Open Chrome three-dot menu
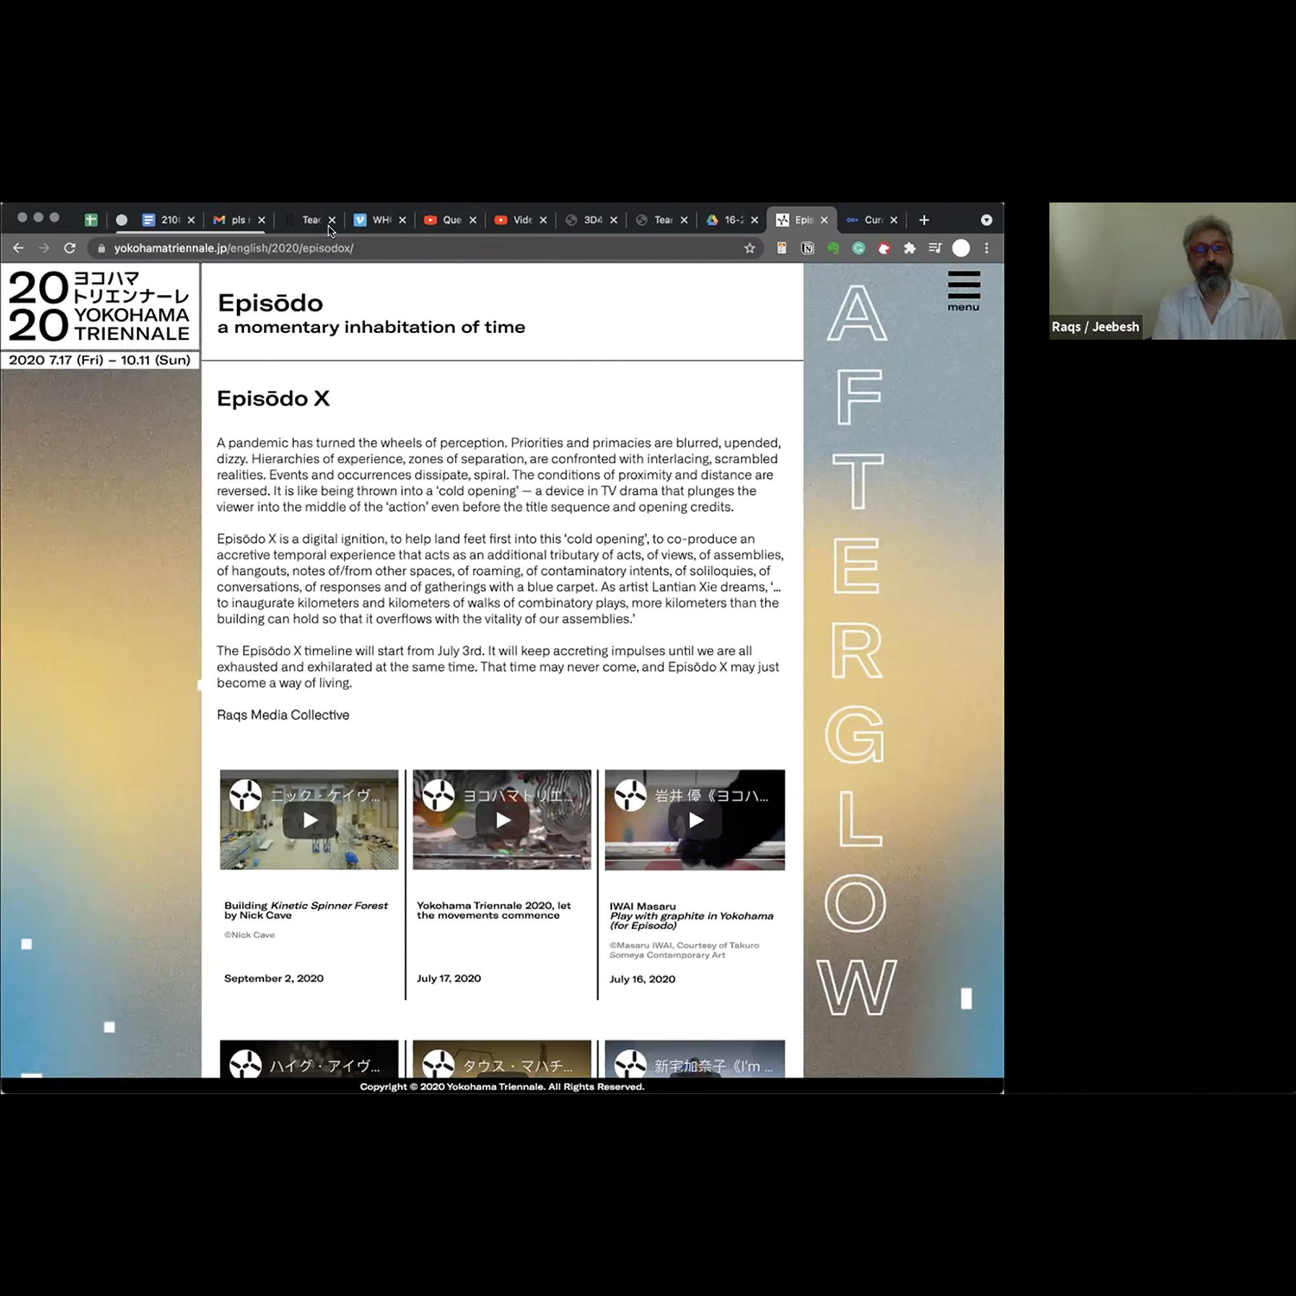The height and width of the screenshot is (1296, 1296). (986, 248)
